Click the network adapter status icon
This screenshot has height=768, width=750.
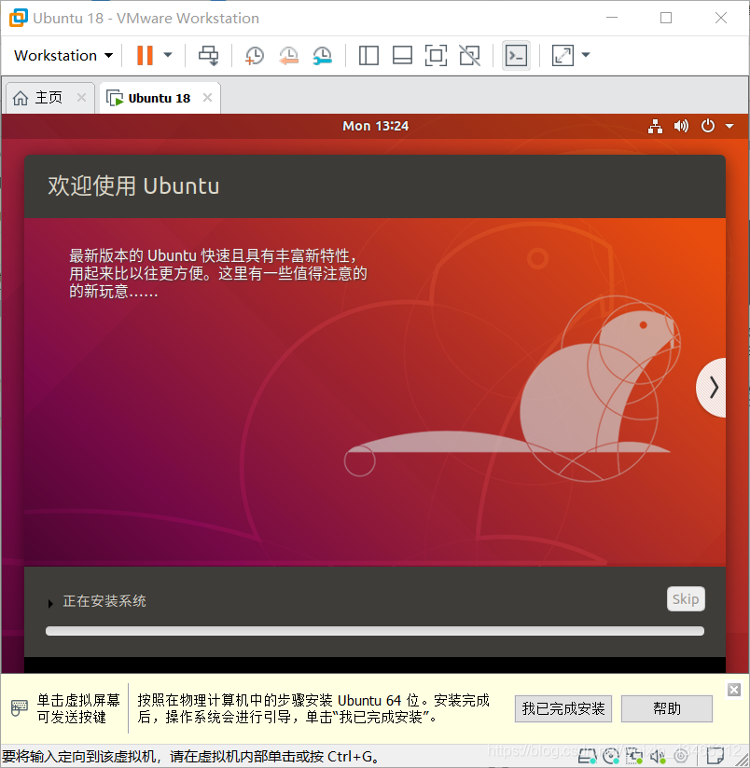click(633, 757)
